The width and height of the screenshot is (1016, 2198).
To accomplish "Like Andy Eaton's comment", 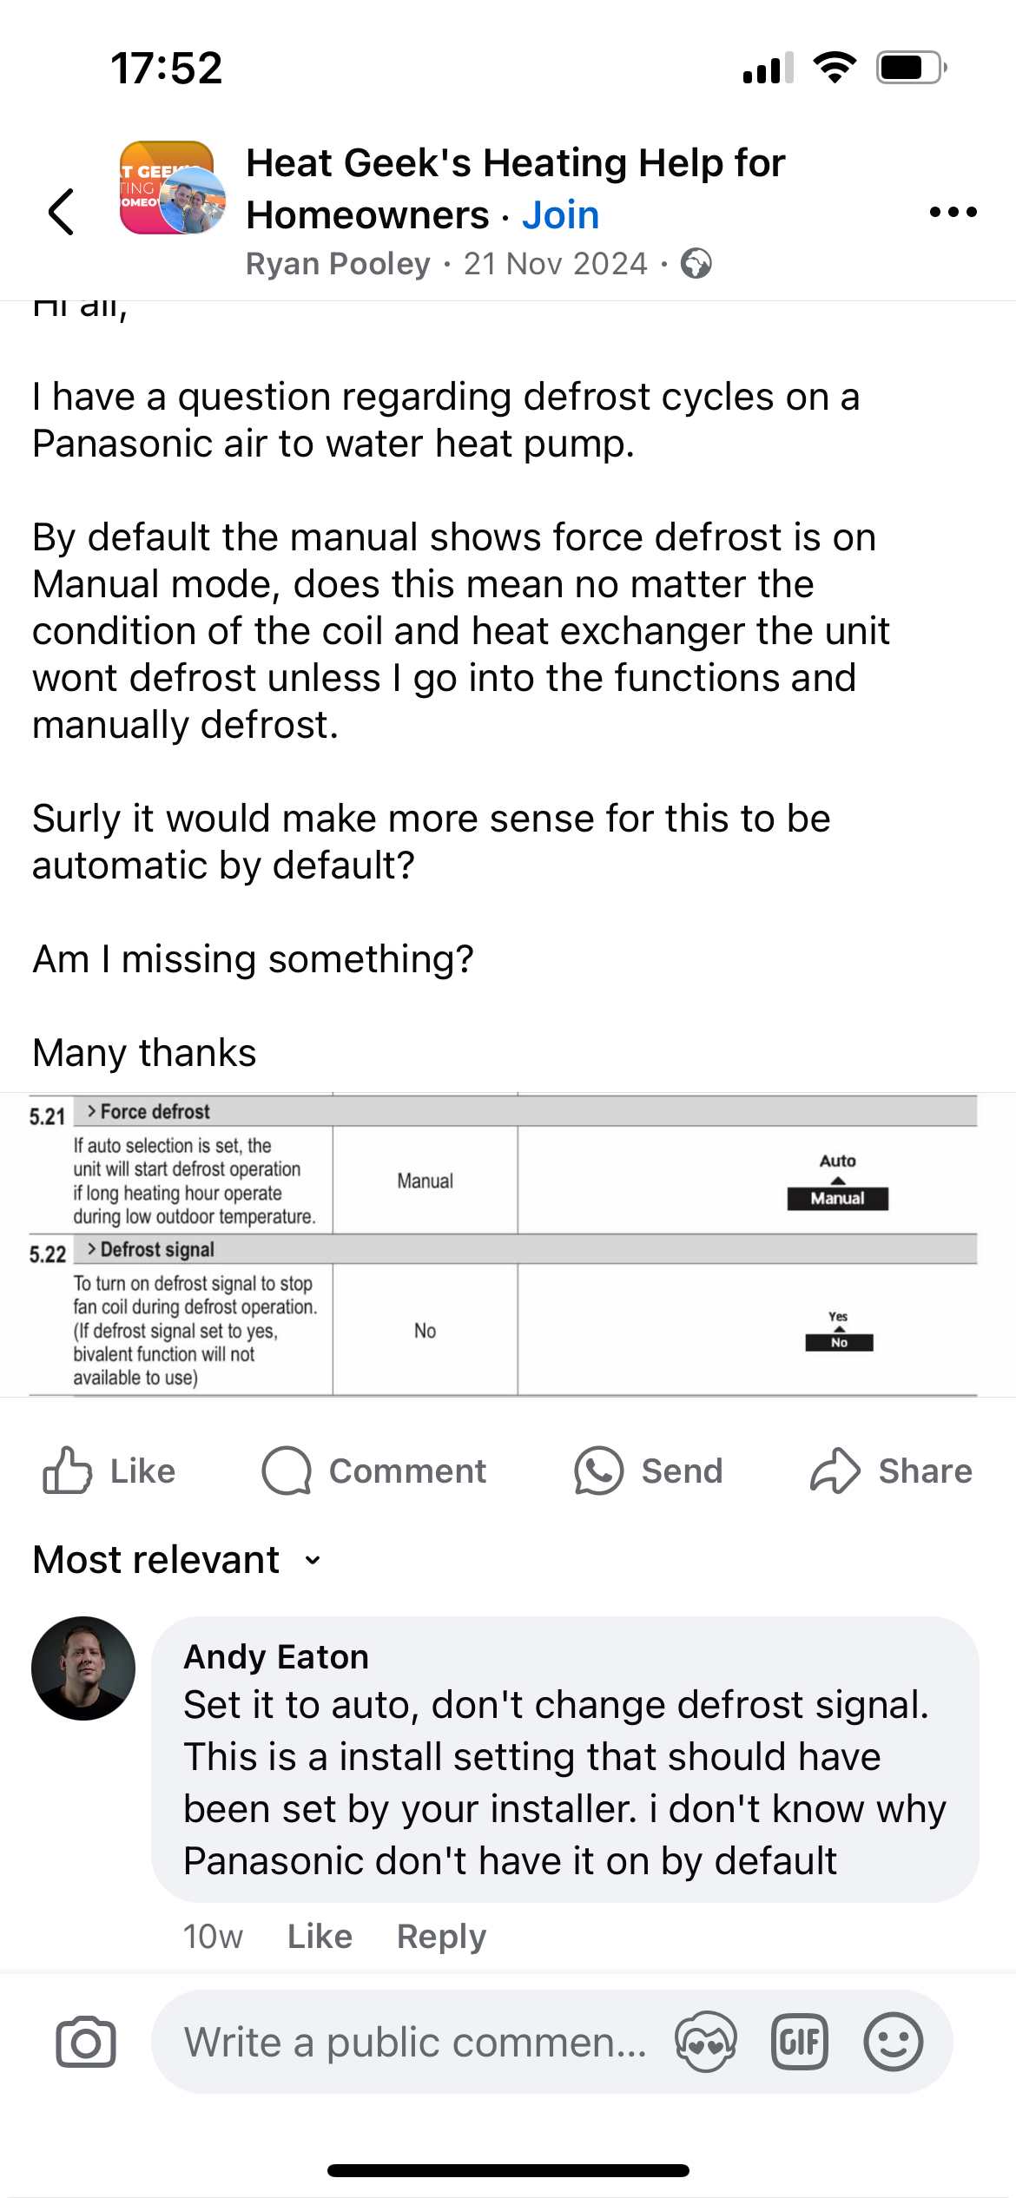I will pyautogui.click(x=320, y=1936).
